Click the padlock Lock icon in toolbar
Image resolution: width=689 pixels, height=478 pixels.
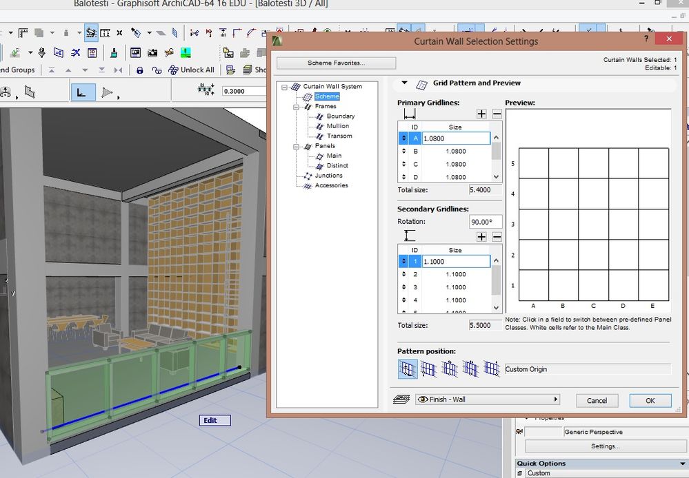tap(140, 70)
